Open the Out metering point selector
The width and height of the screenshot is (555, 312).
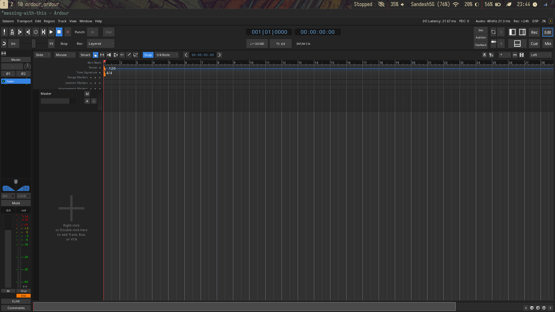[23, 291]
